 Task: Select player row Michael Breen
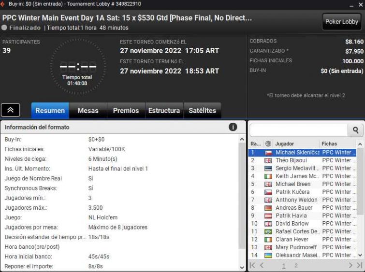pos(303,184)
